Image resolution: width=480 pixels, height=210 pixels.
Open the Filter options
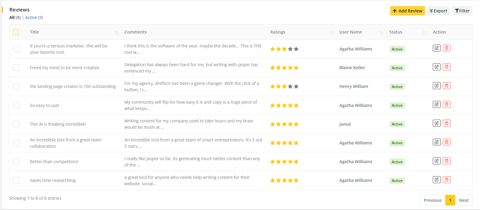click(462, 11)
